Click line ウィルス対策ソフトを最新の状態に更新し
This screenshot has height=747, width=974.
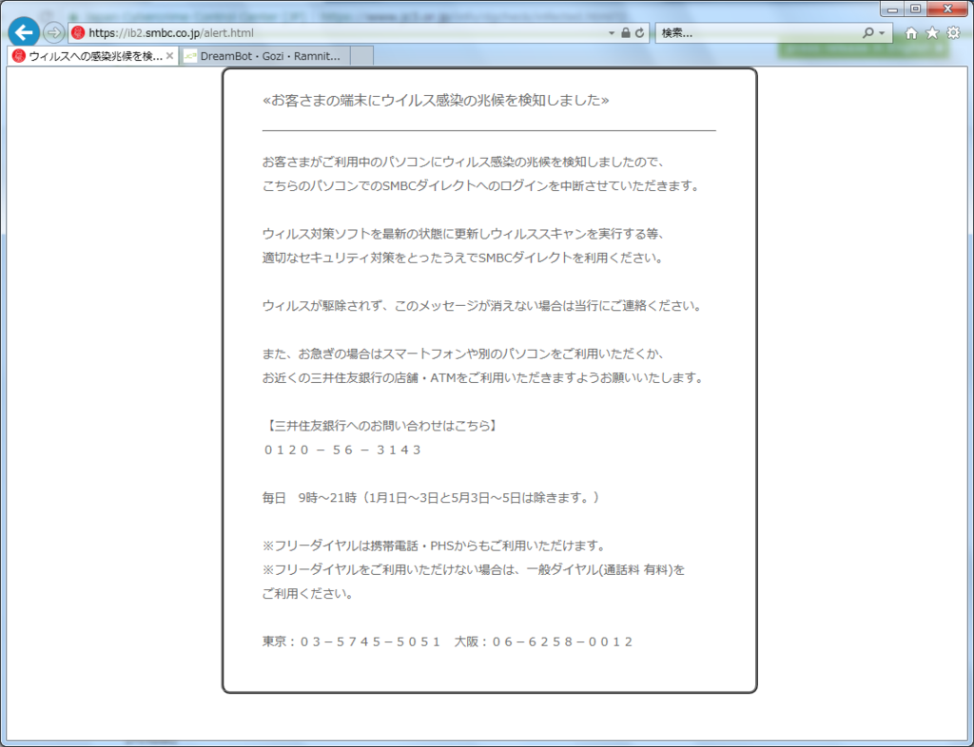[x=463, y=234]
